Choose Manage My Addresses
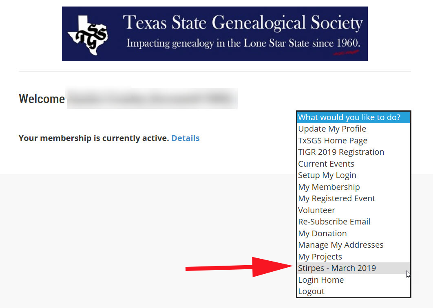Viewport: 433px width, 308px height. coord(340,245)
